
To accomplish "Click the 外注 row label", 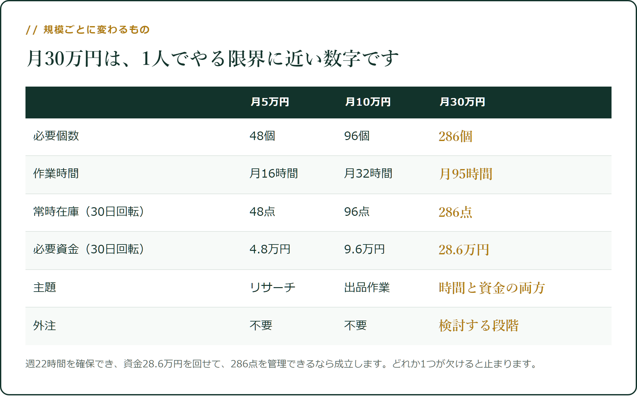I will click(x=45, y=326).
